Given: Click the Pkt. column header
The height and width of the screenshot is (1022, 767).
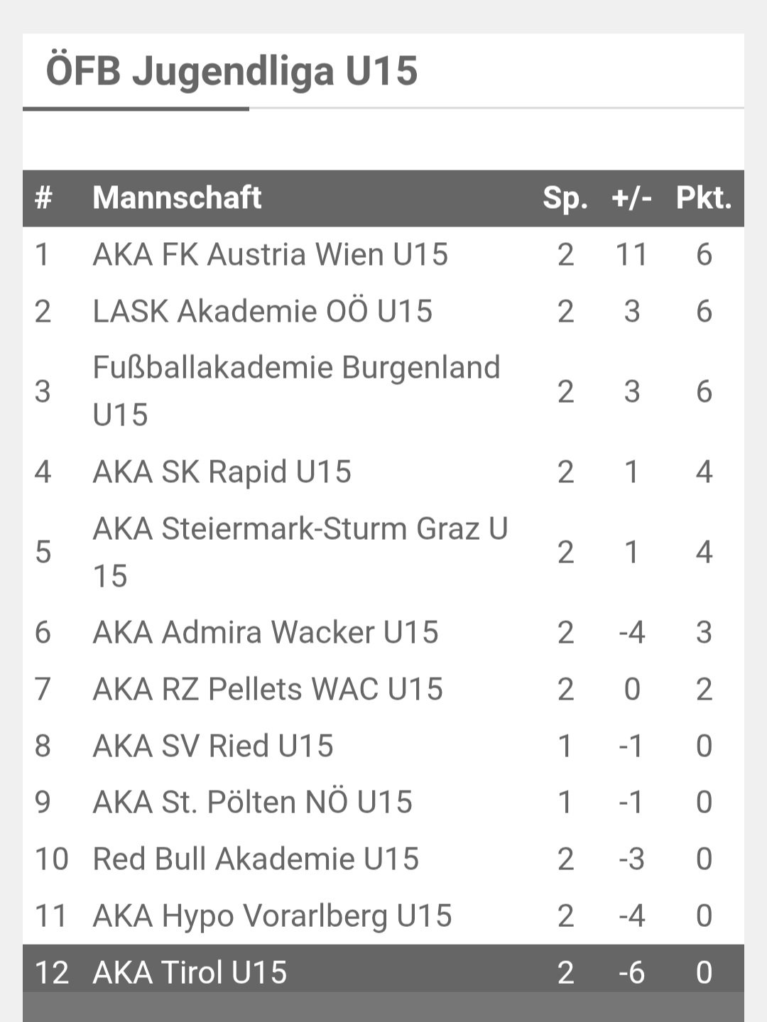Looking at the screenshot, I should [x=703, y=197].
